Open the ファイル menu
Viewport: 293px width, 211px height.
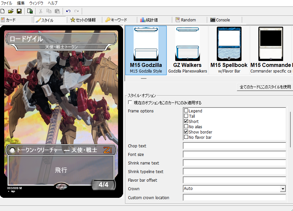7,3
